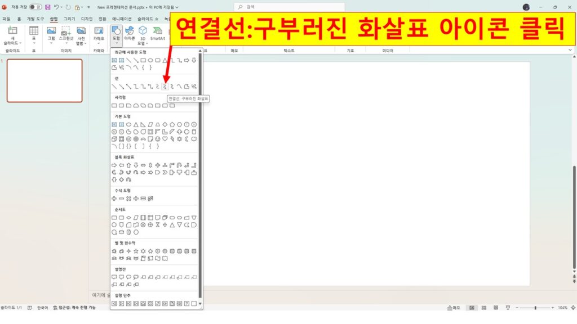
Task: Click the 아이콘 icons button
Action: [130, 33]
